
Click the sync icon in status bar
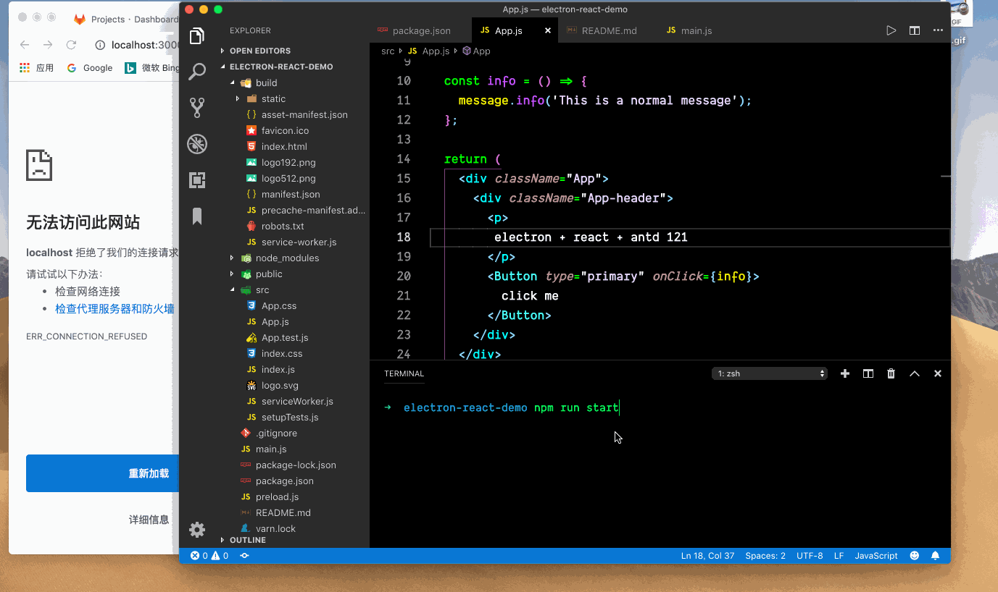click(245, 556)
